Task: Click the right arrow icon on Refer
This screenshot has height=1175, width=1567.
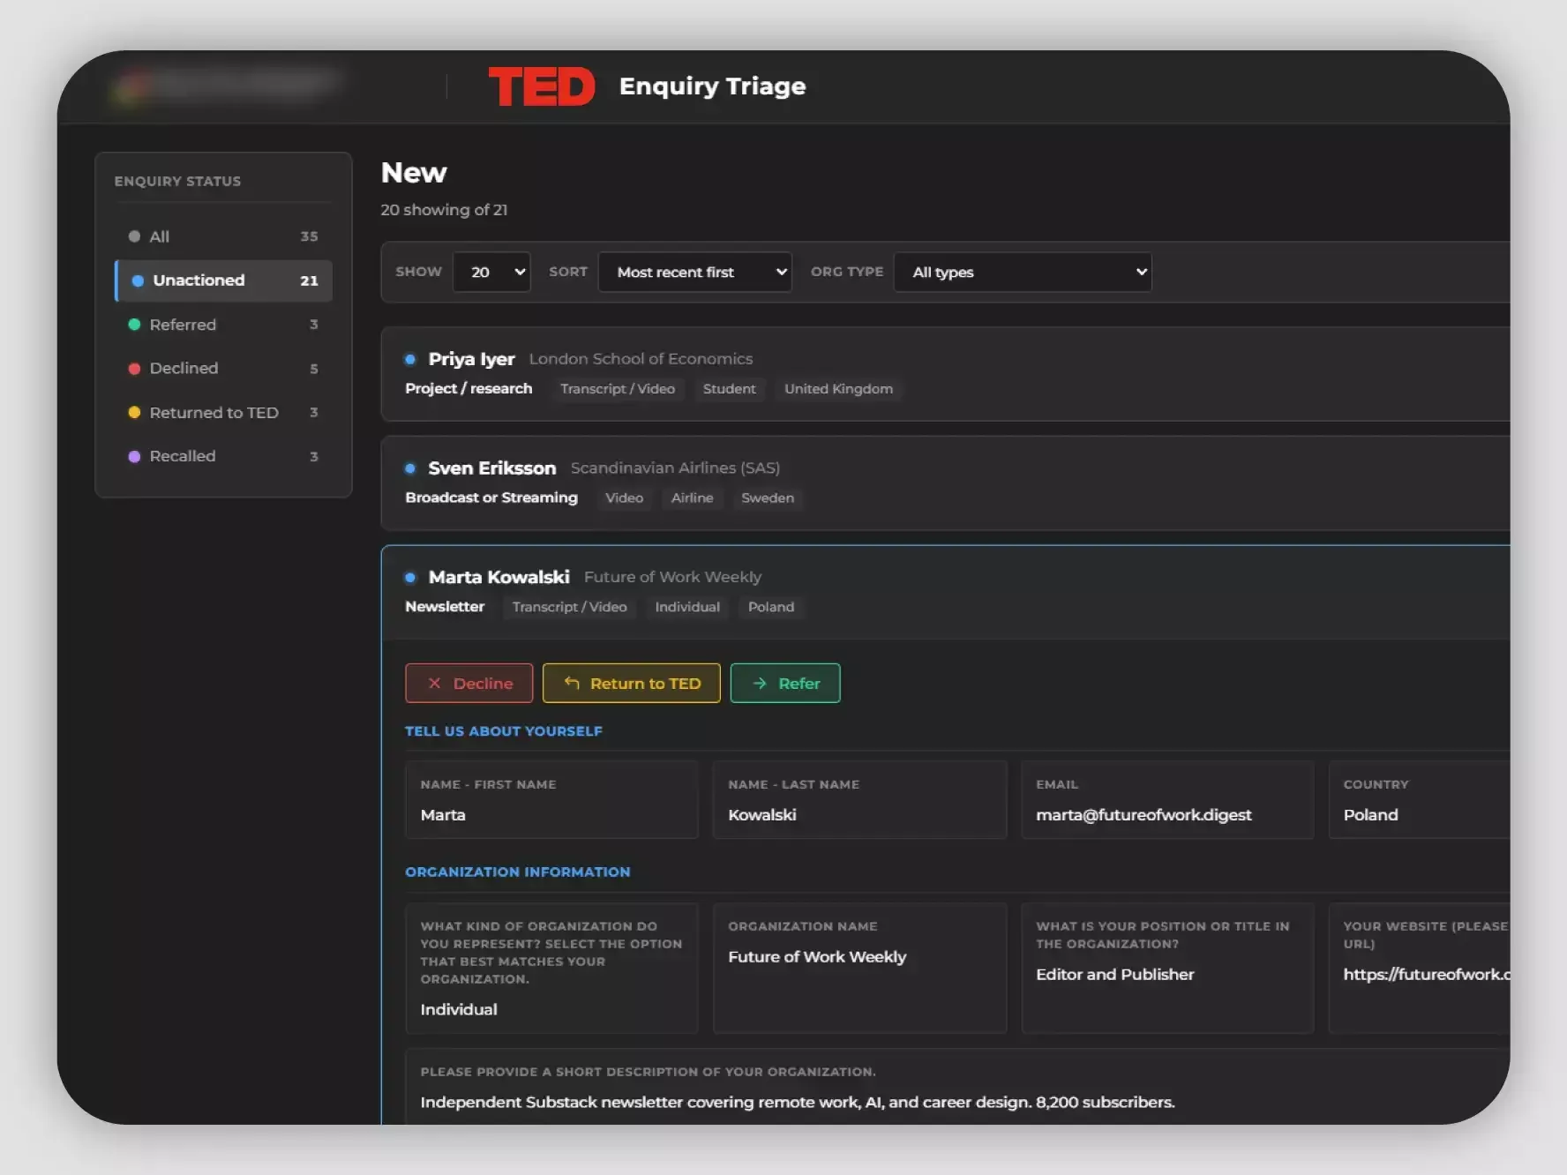Action: pos(760,684)
